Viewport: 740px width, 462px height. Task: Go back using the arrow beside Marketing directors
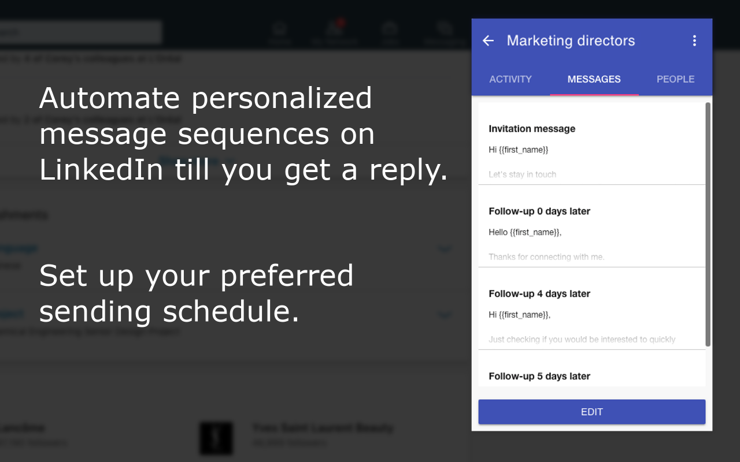click(489, 40)
